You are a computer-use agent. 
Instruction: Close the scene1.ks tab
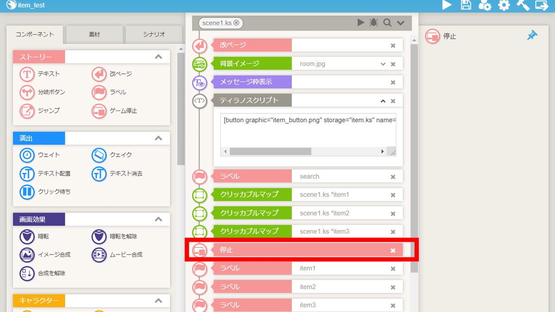236,23
